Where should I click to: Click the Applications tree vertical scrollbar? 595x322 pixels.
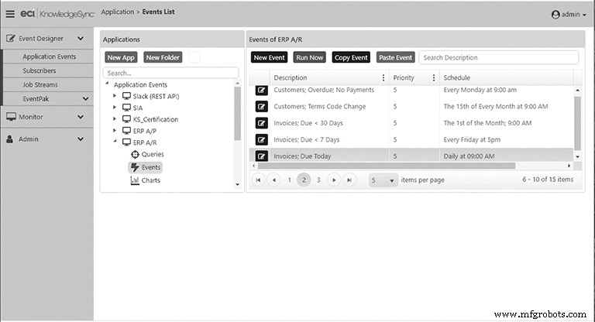(x=238, y=114)
